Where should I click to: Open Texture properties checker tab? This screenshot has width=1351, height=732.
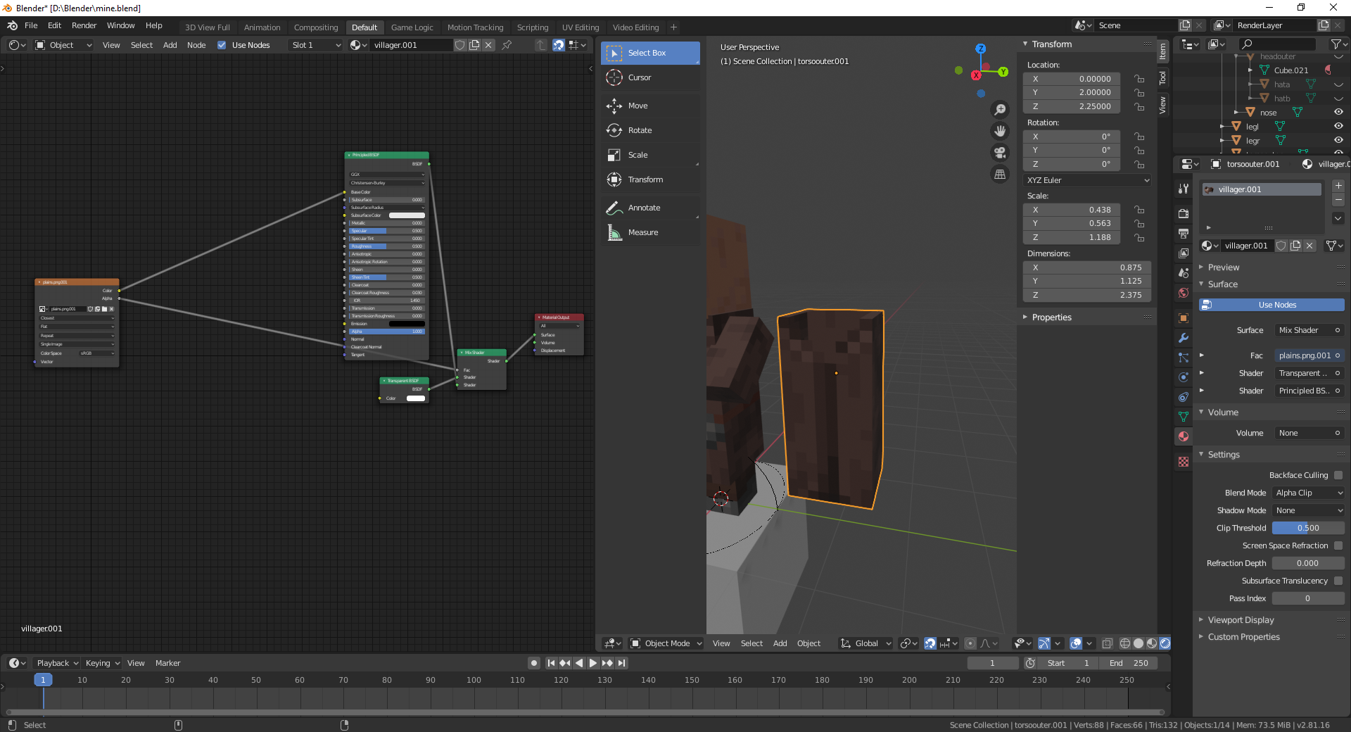1184,462
